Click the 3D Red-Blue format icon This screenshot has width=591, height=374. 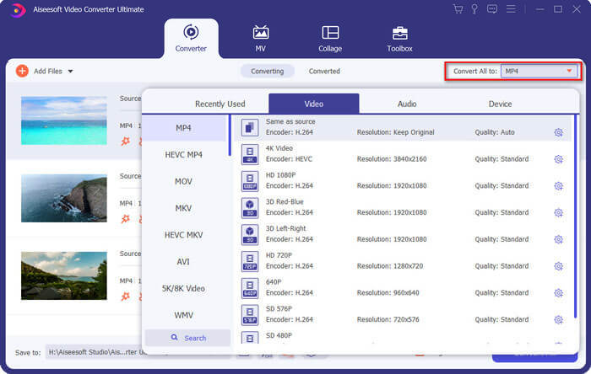tap(250, 208)
